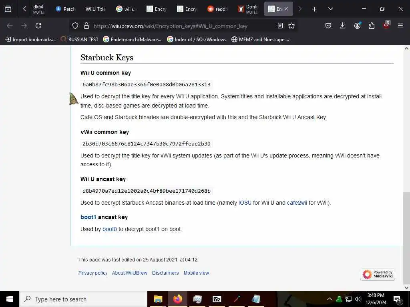
Task: Click the taskbar search box
Action: point(83,299)
